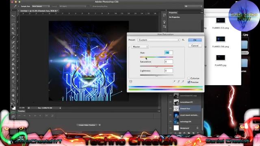This screenshot has width=260, height=146.
Task: Select the Crop tool
Action: (13, 33)
